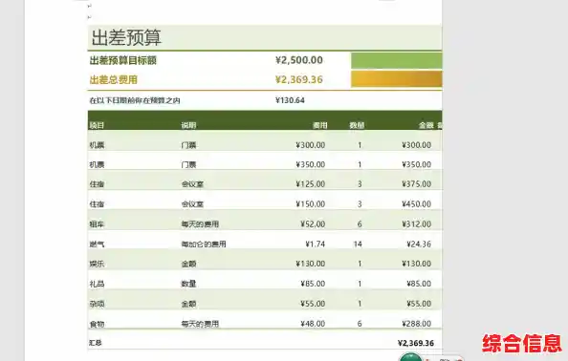Click the ¥2,500.00 target budget value

[299, 60]
